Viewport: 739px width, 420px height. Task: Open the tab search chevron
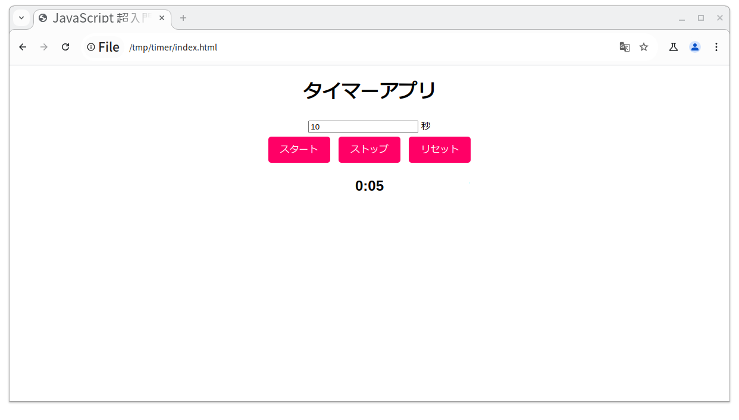click(x=21, y=18)
